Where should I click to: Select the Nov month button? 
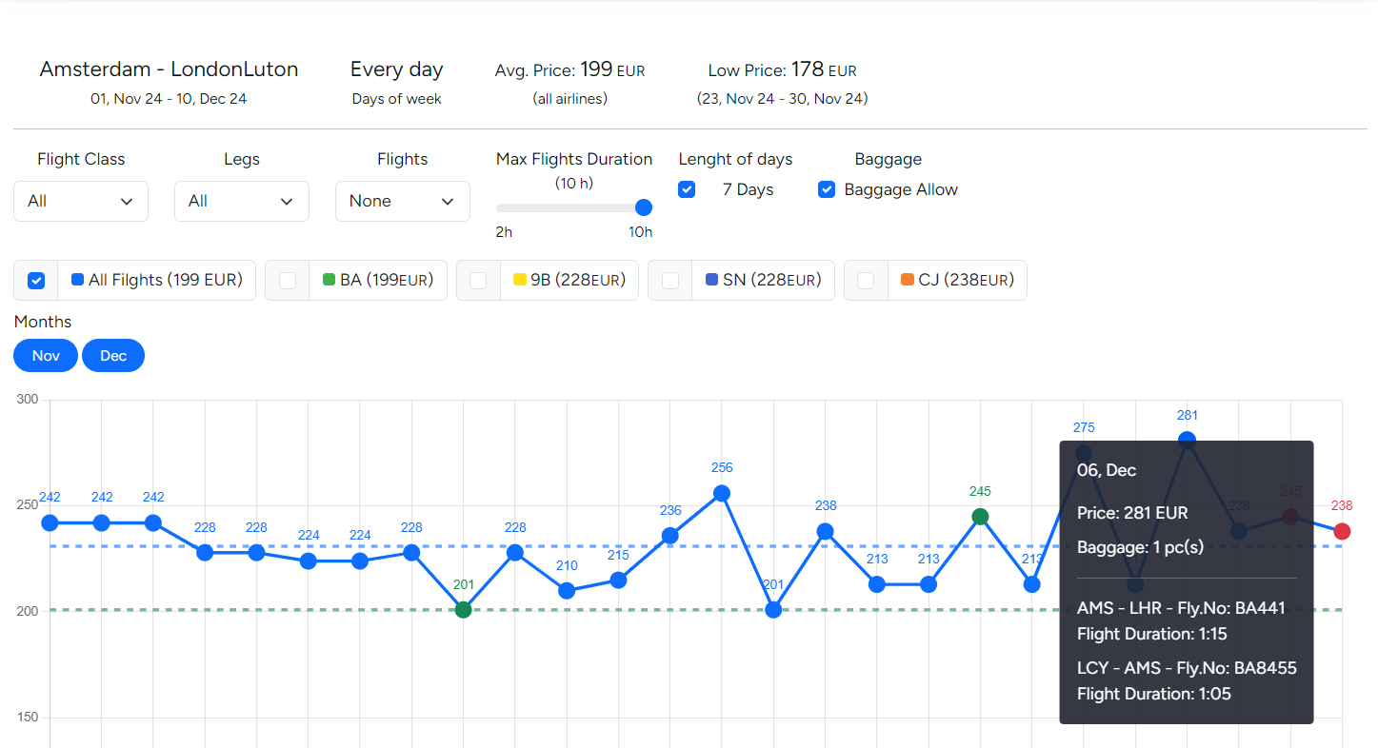(x=46, y=356)
